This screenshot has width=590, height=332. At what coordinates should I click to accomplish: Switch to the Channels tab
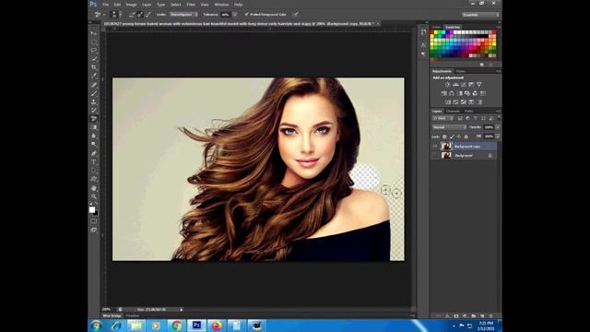click(x=453, y=111)
